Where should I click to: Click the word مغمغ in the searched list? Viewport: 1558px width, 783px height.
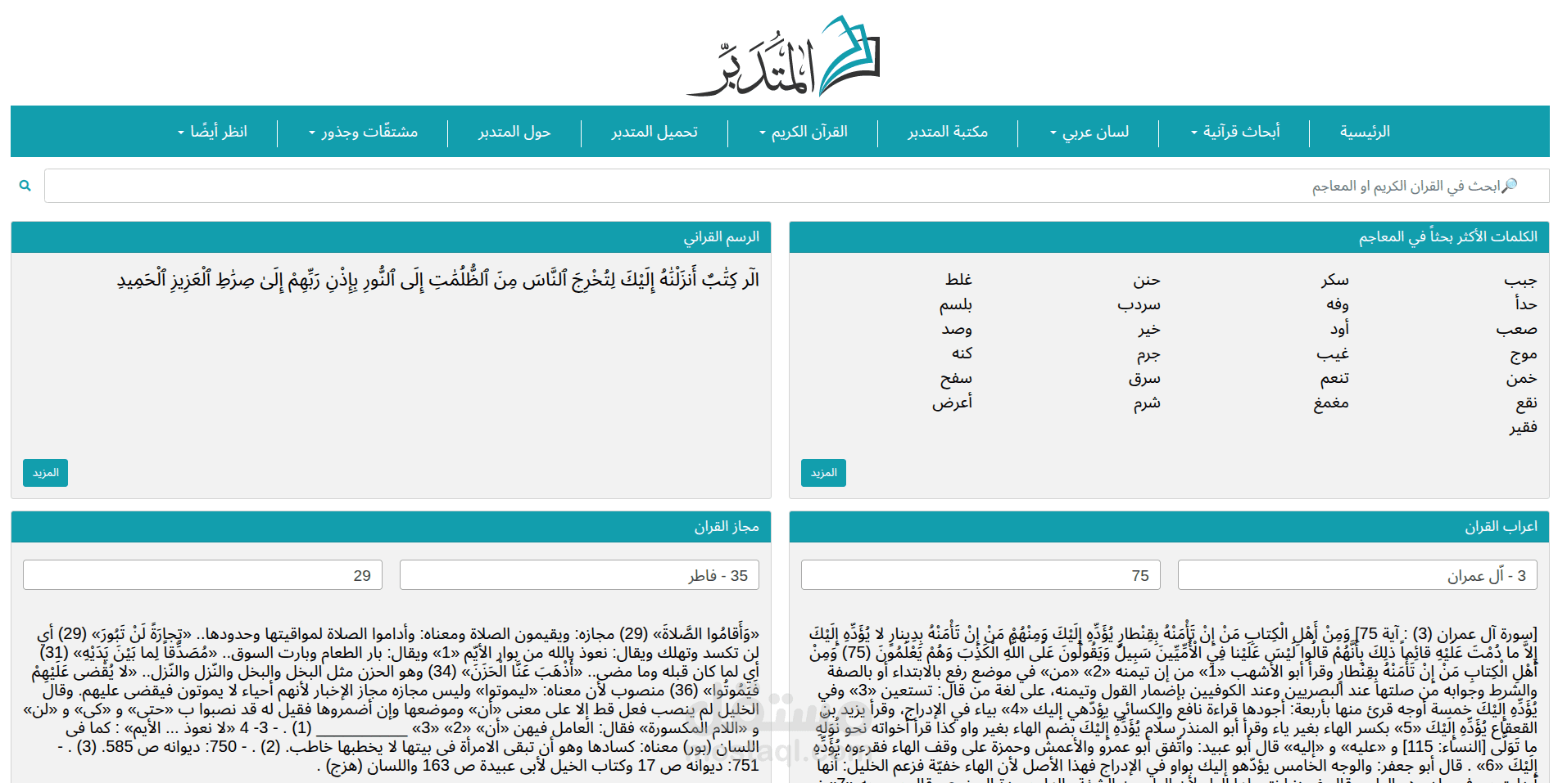(1331, 403)
